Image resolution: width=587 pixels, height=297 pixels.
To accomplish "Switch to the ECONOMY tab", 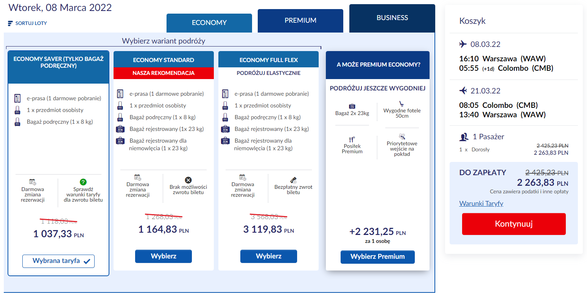I will tap(209, 23).
